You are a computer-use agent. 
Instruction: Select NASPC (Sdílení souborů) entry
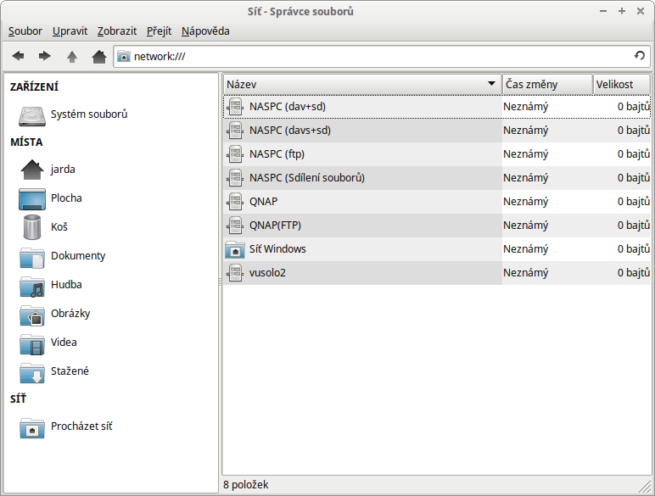point(306,178)
